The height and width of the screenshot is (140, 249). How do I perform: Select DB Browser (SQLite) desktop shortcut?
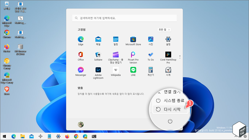click(x=20, y=50)
